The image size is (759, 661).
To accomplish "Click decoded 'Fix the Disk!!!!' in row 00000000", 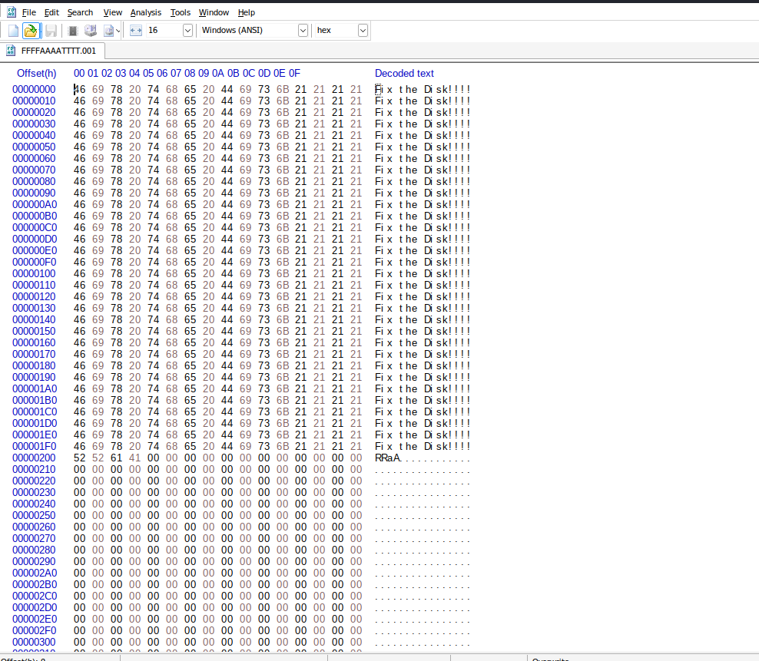I will coord(423,90).
